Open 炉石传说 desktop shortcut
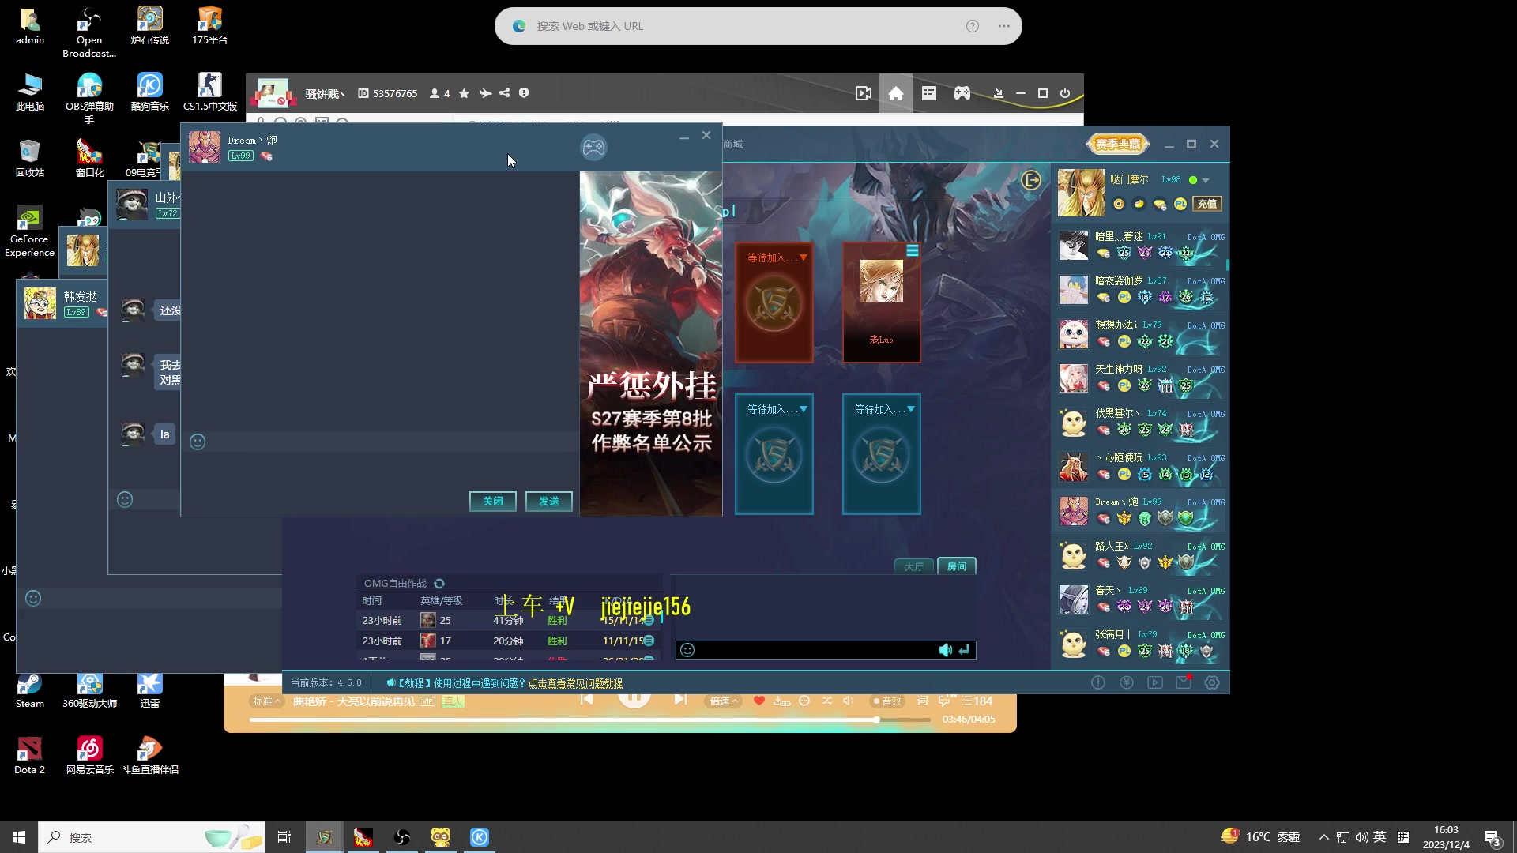The height and width of the screenshot is (853, 1517). coord(149,25)
